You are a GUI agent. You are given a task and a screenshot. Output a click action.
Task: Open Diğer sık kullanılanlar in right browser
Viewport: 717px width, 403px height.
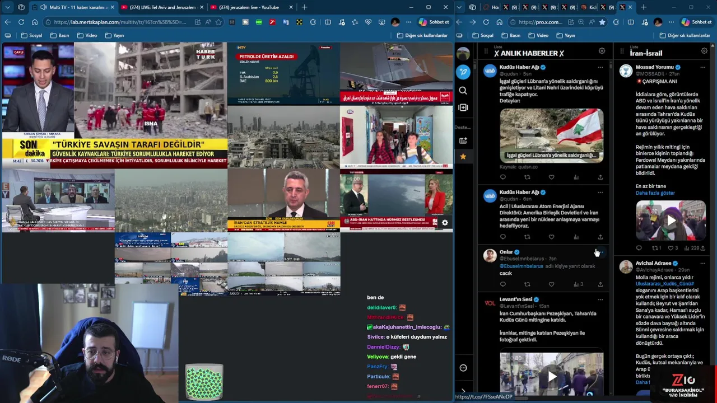pyautogui.click(x=685, y=35)
